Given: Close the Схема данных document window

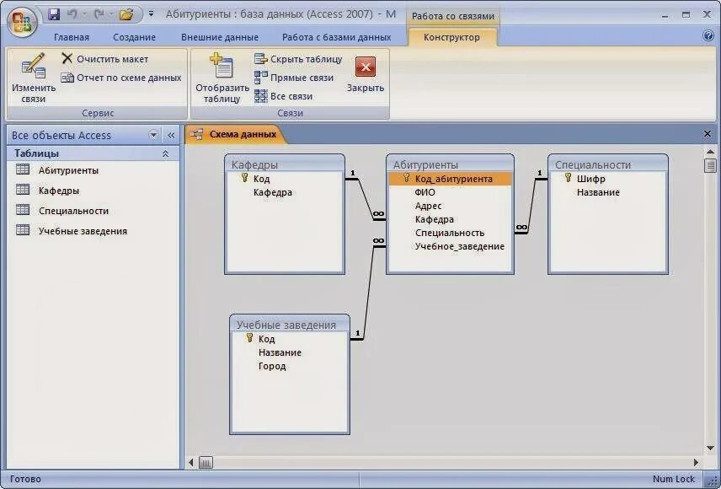Looking at the screenshot, I should [x=708, y=134].
